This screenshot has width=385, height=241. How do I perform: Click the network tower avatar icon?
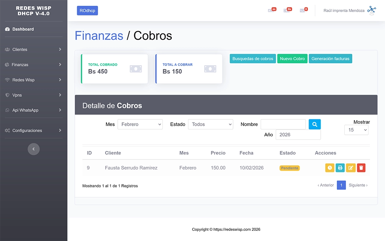pyautogui.click(x=371, y=11)
